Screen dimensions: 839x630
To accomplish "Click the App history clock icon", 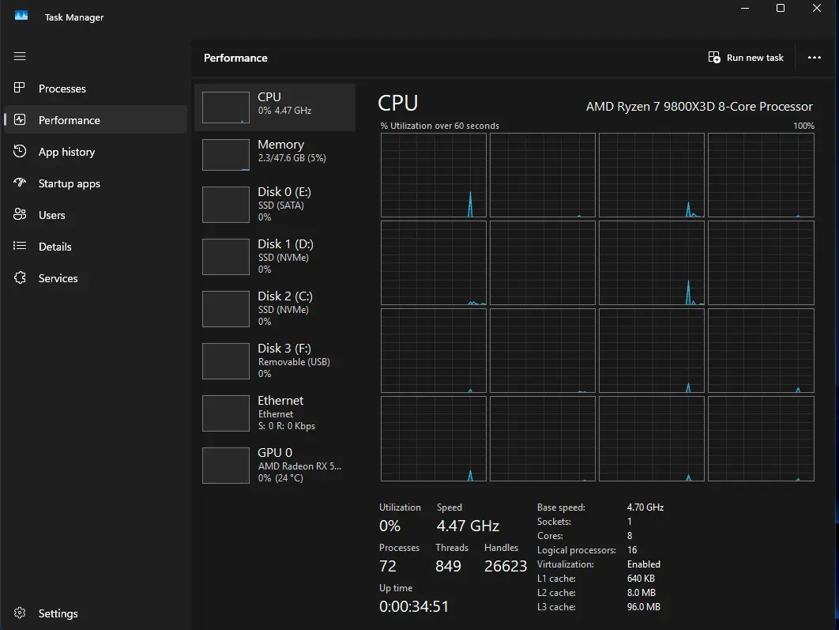I will coord(20,151).
